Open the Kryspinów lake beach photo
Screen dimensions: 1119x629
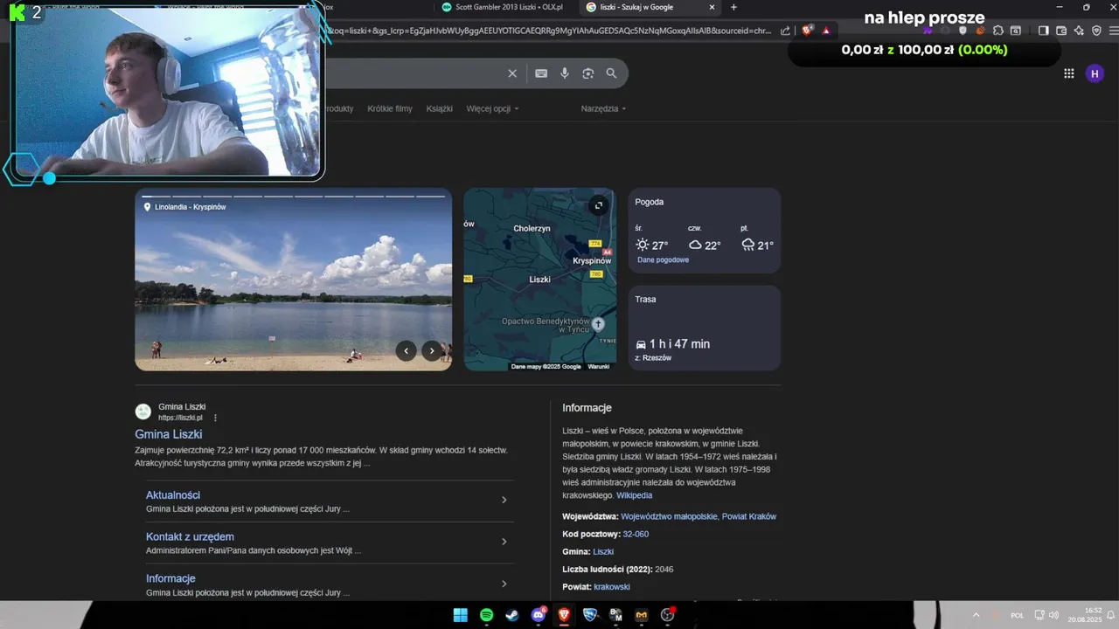(293, 279)
